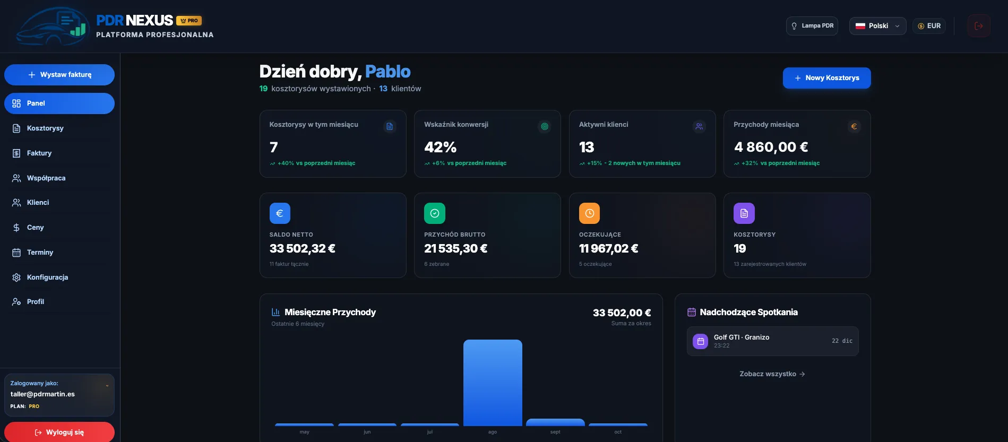The width and height of the screenshot is (1008, 442).
Task: Click the green checkmark icon on Przychód Brutto
Action: click(x=435, y=213)
